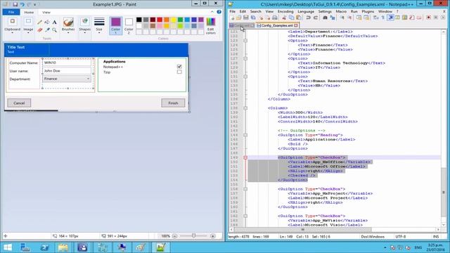This screenshot has height=253, width=450.
Task: Pick the red swatch in Paint palette
Action: pos(160,20)
